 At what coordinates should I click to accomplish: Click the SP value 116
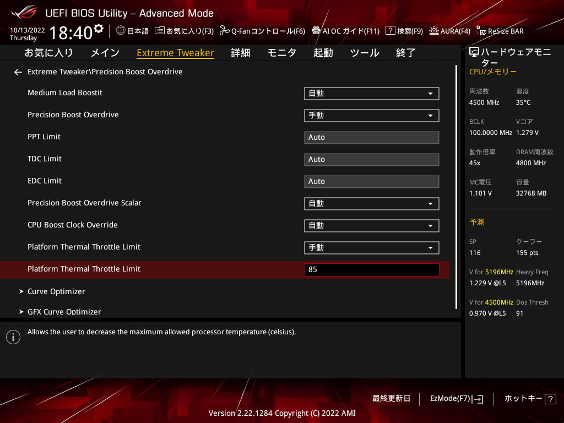(x=475, y=253)
